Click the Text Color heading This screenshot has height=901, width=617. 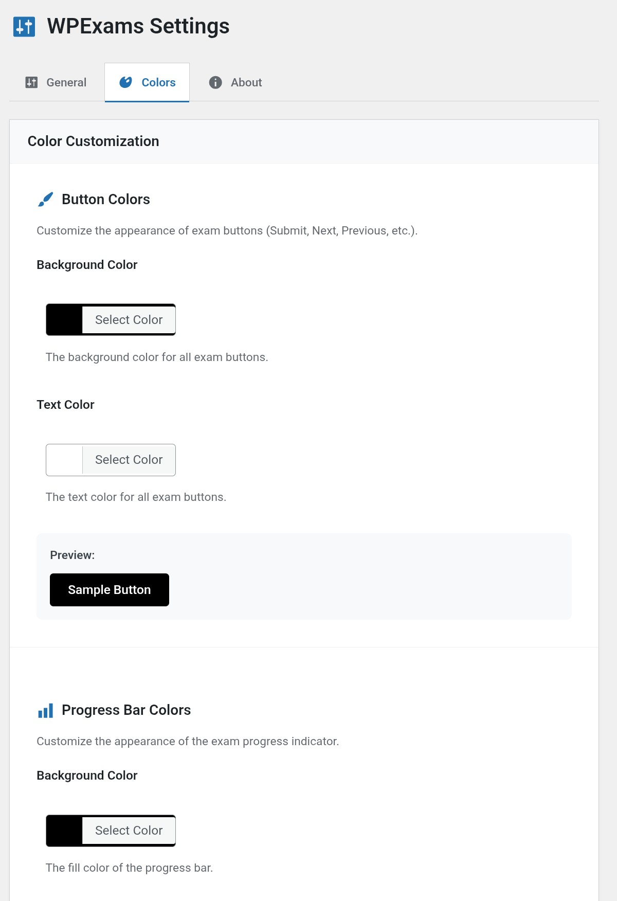[65, 405]
